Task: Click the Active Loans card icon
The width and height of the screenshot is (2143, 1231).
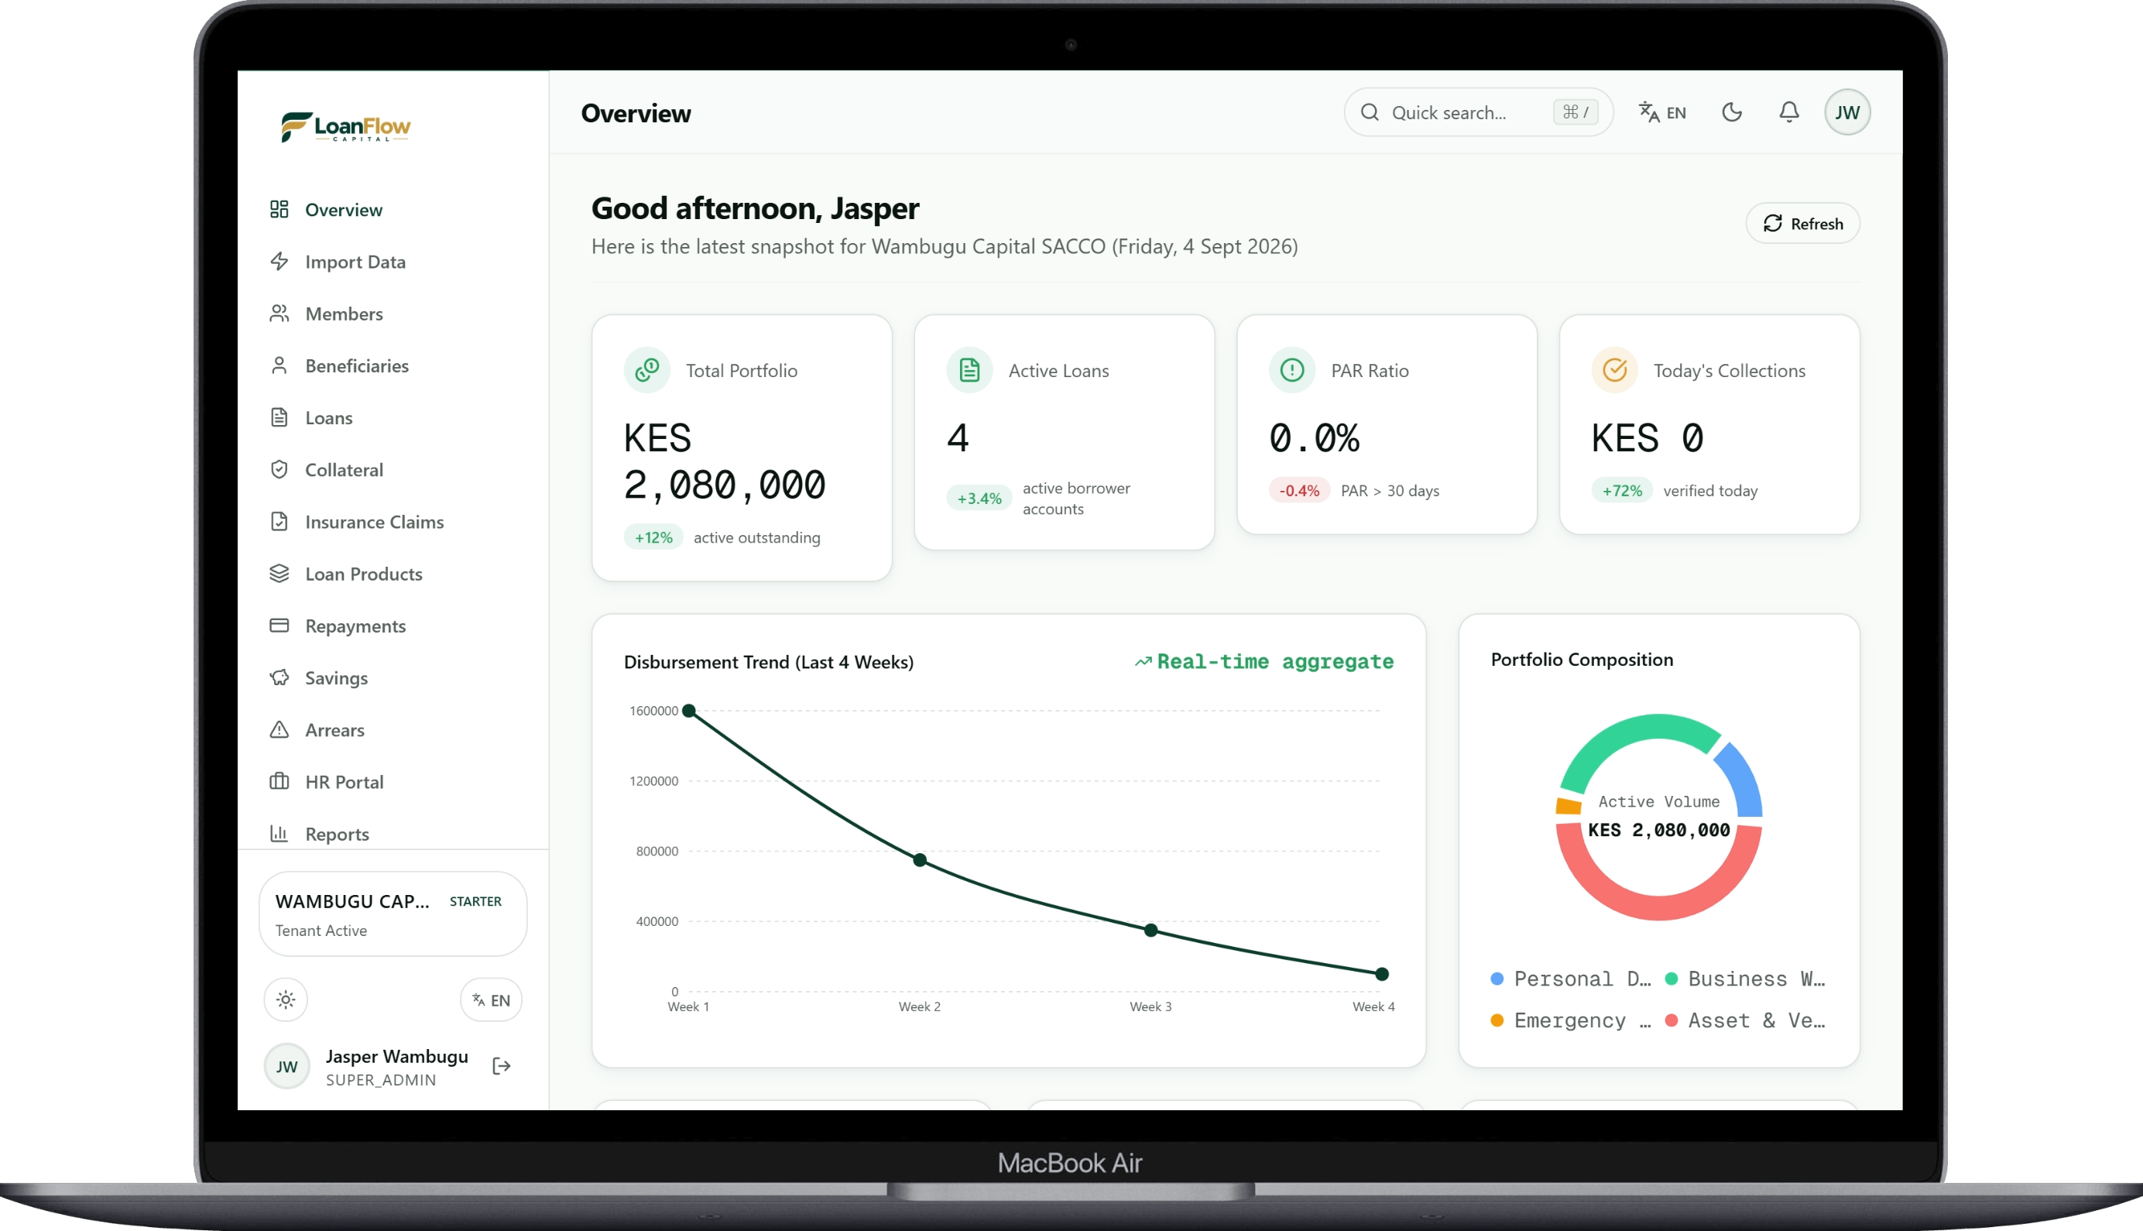Action: (969, 369)
